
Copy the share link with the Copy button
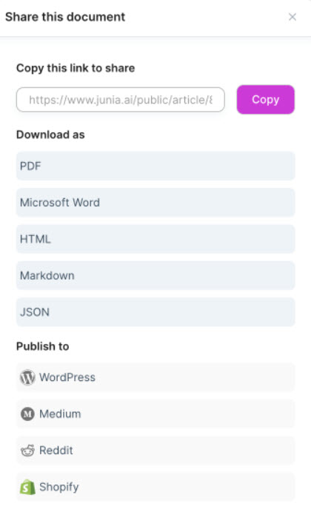pyautogui.click(x=266, y=99)
